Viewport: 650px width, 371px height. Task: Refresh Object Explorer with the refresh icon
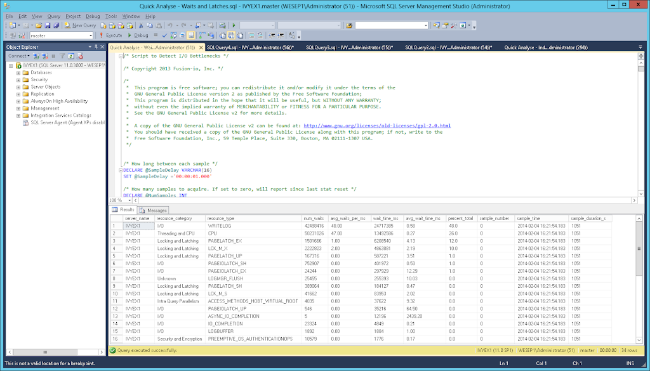71,56
